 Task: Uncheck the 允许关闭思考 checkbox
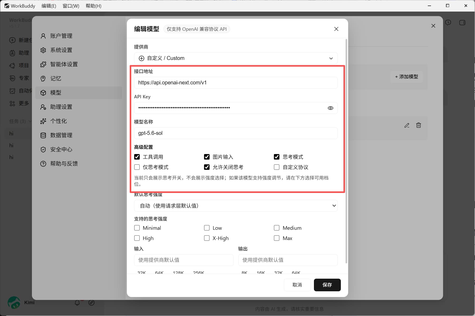coord(207,167)
